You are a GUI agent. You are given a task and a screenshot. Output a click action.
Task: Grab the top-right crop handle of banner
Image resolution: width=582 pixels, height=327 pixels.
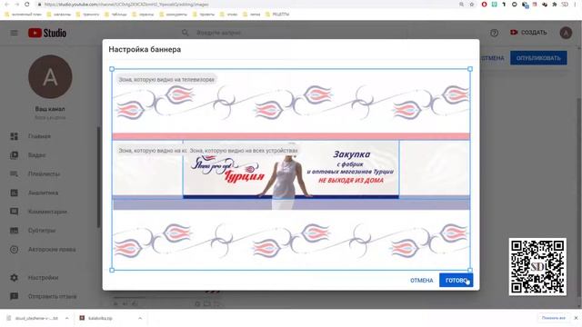point(470,69)
